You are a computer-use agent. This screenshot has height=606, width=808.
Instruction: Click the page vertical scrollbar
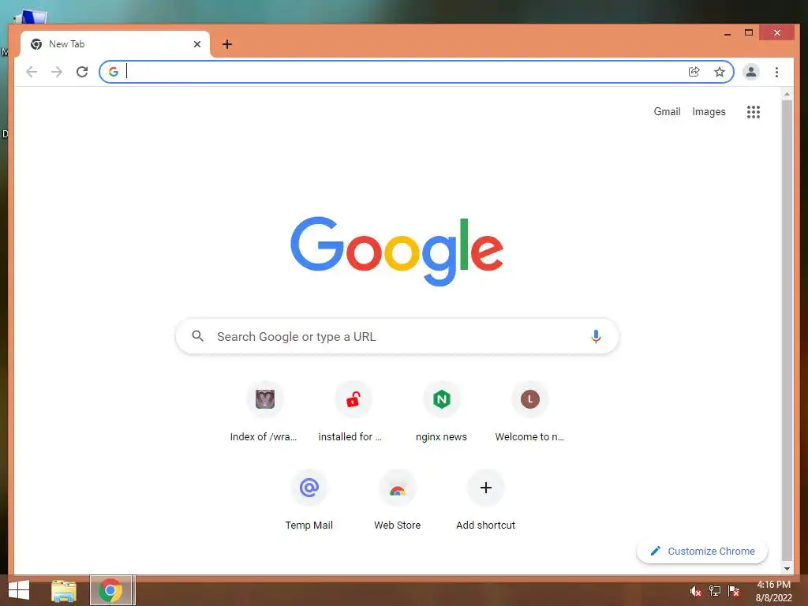click(787, 330)
